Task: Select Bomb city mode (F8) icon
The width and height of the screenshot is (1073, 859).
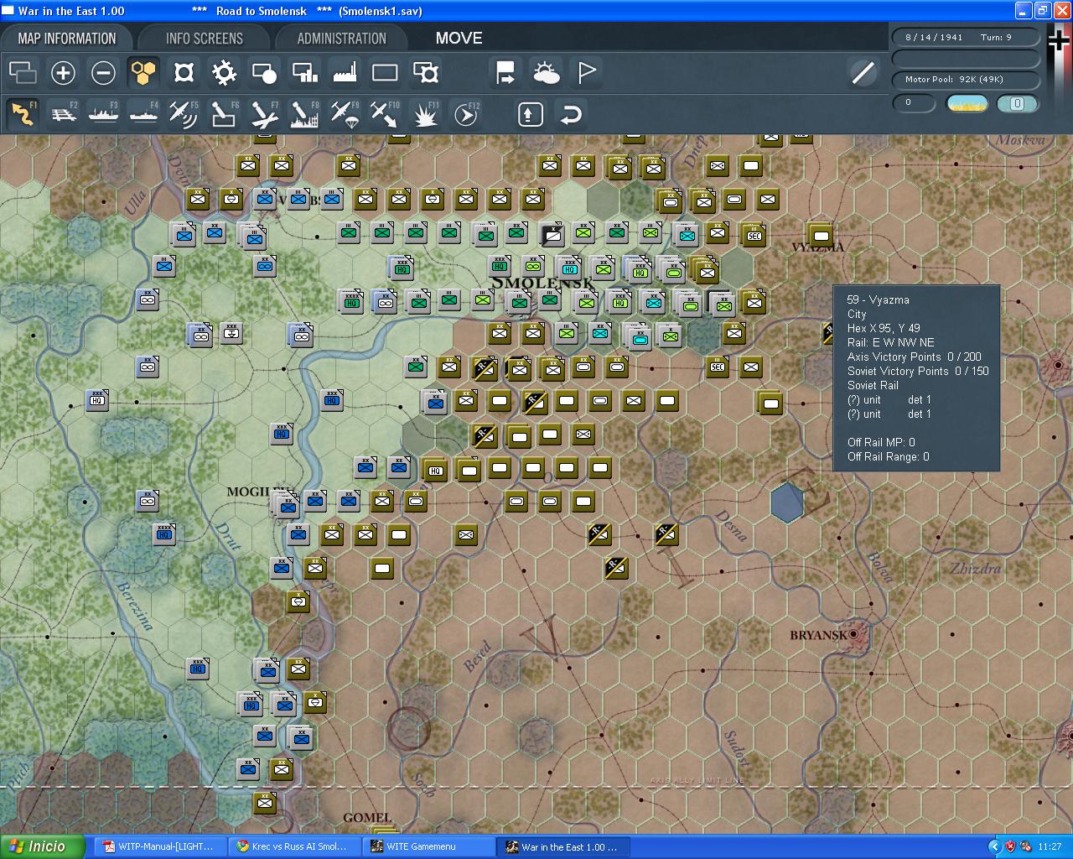Action: (x=304, y=113)
